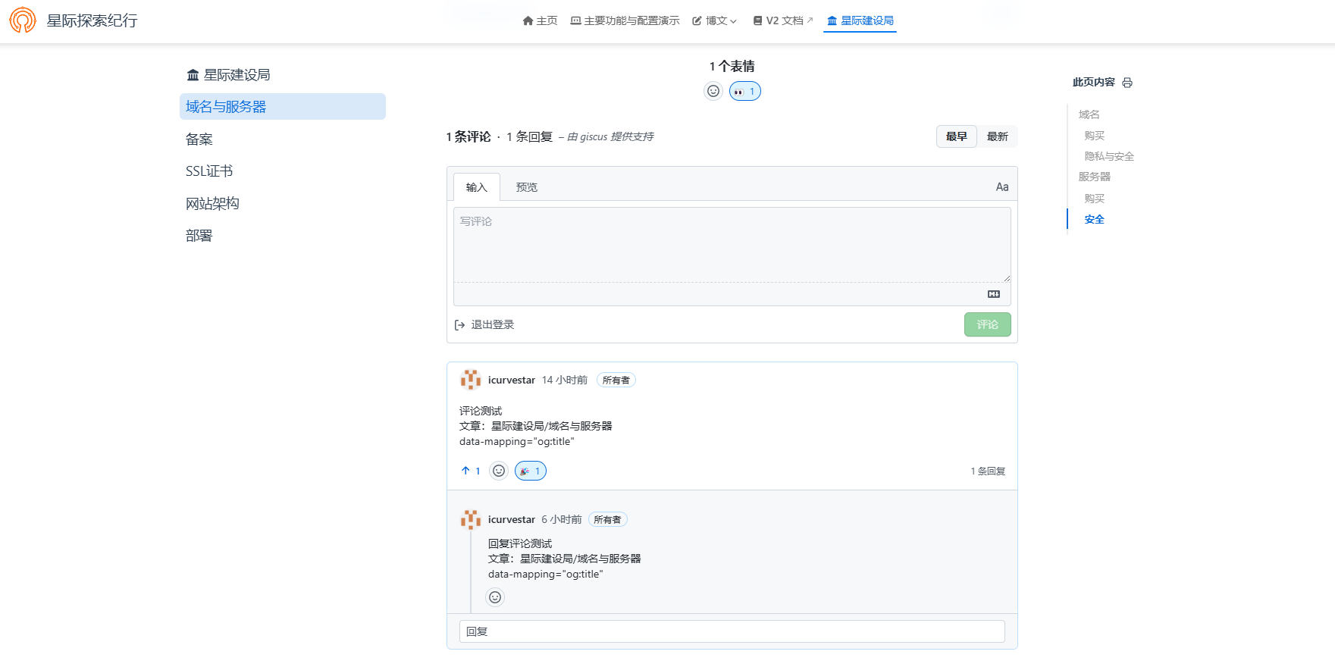Screen dimensions: 1335x667
Task: Add reaction to the reply comment
Action: click(495, 597)
